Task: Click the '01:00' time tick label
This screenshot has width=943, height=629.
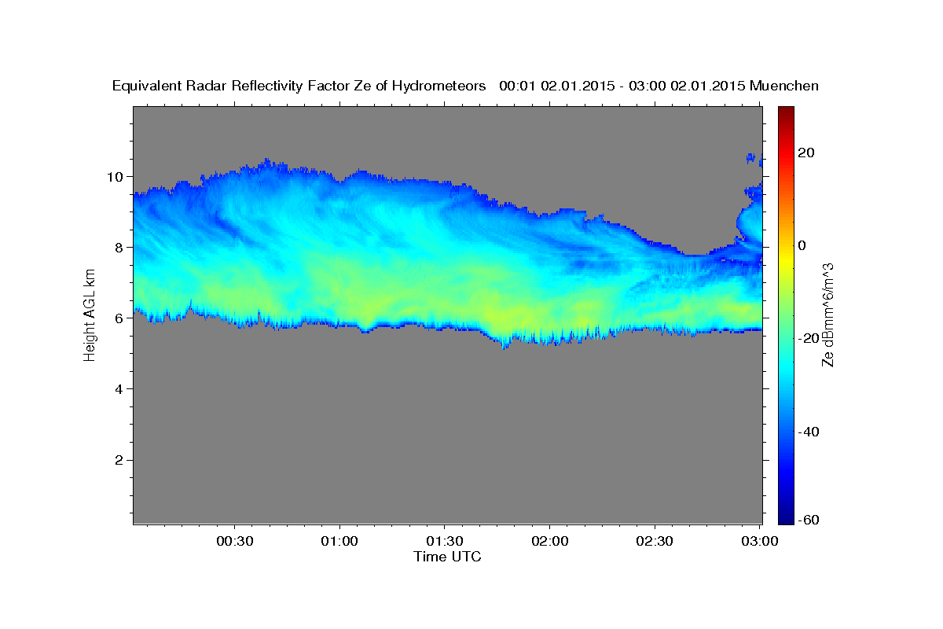Action: (340, 542)
